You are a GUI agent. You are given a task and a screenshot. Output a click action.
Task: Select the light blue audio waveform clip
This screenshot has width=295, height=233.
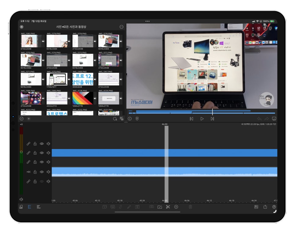164,172
